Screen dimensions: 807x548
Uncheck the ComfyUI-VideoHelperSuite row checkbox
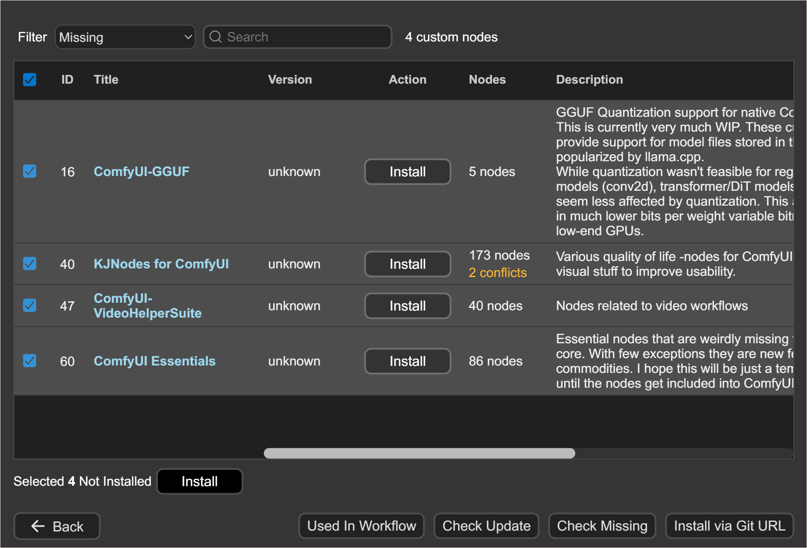coord(30,305)
